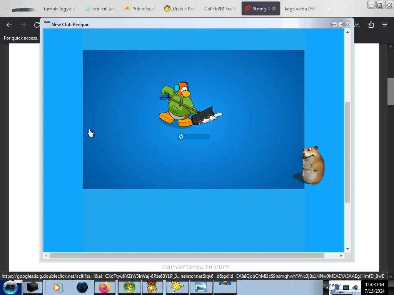
Task: Open the browser extensions puzzle icon
Action: (x=371, y=25)
